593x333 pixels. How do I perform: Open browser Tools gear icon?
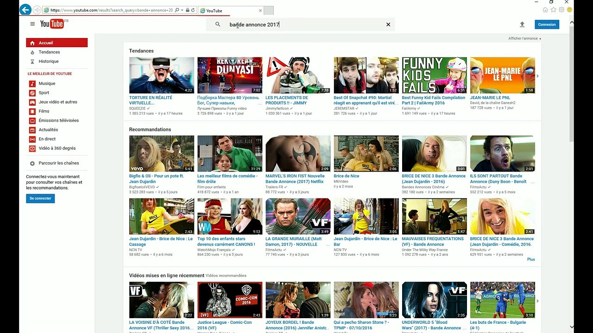coord(561,10)
